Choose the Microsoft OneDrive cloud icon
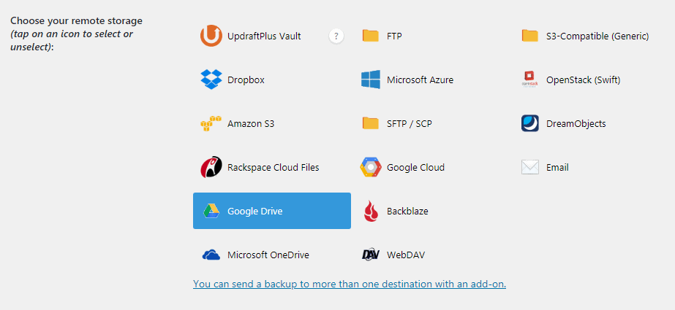This screenshot has height=310, width=675. pyautogui.click(x=211, y=255)
